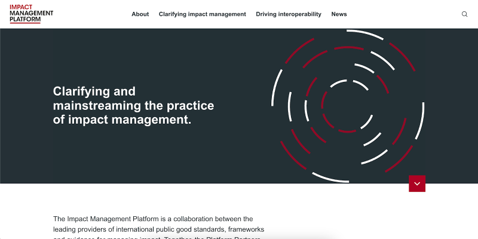
Task: Click the red down-chevron scroll button
Action: [416, 183]
